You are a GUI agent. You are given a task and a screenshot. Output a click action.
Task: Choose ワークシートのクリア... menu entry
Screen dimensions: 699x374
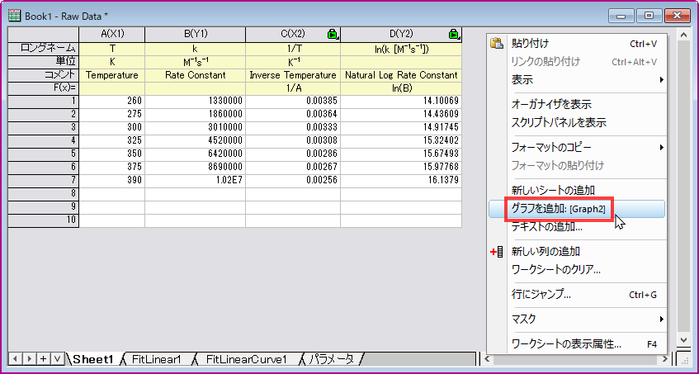click(577, 270)
